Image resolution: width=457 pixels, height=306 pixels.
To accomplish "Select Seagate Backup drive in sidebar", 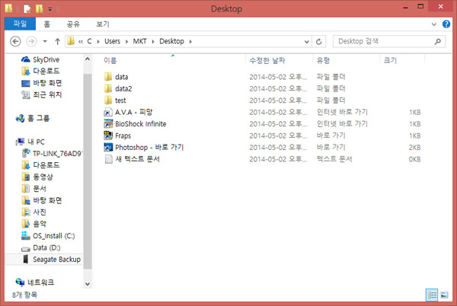I will point(55,260).
